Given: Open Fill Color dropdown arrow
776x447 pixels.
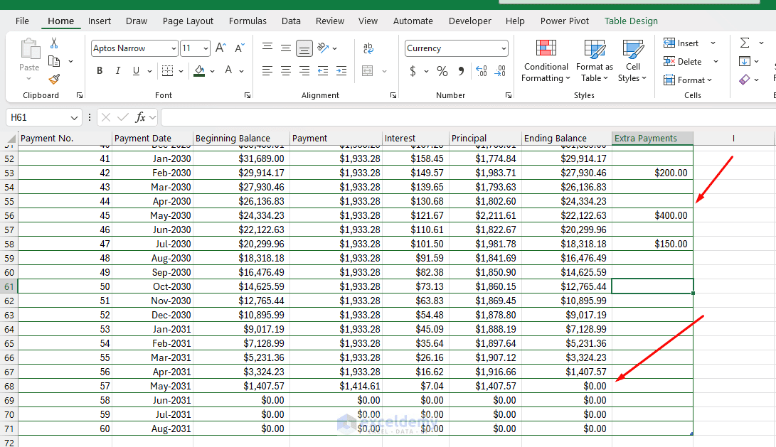Looking at the screenshot, I should pos(212,71).
